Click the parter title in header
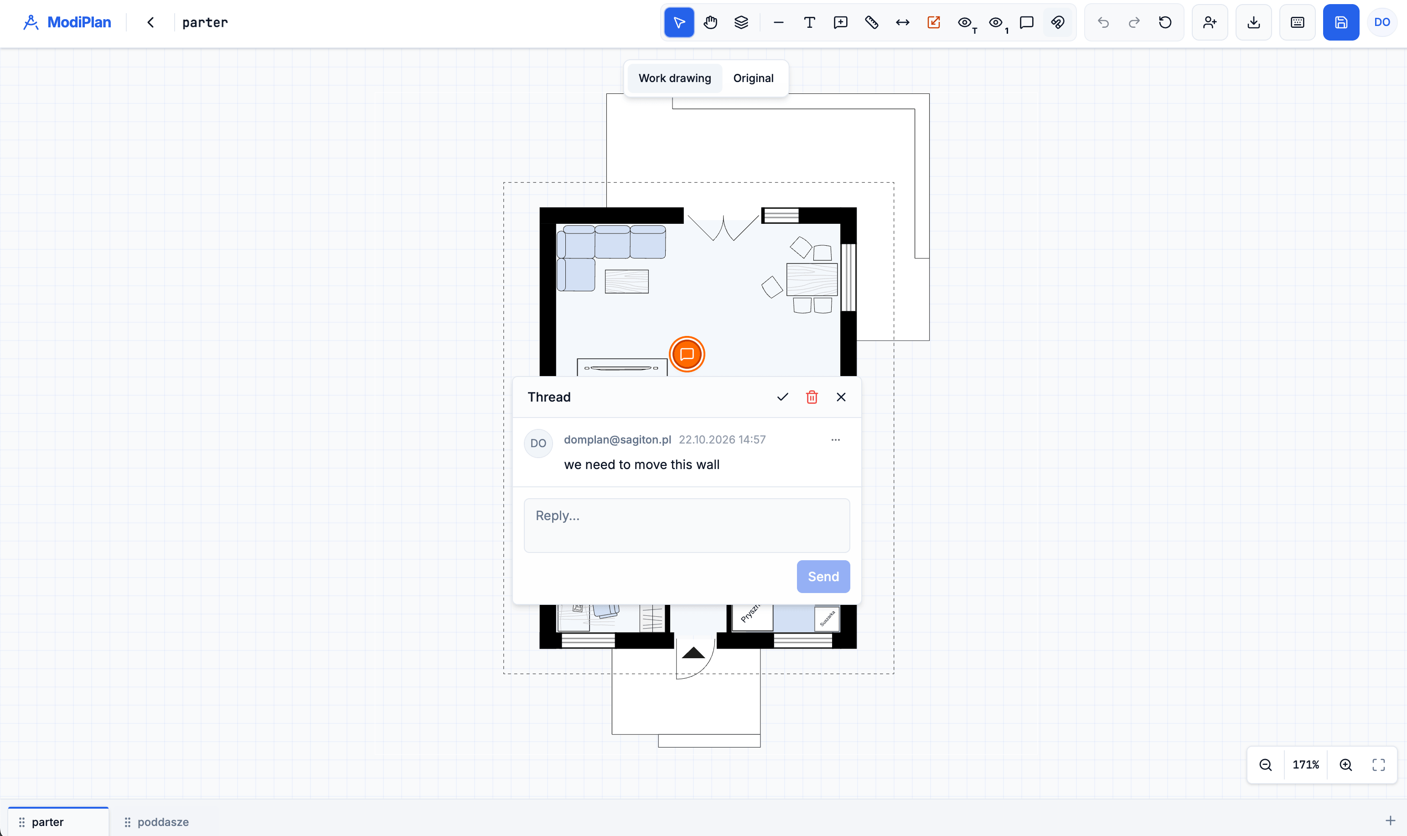 click(205, 22)
